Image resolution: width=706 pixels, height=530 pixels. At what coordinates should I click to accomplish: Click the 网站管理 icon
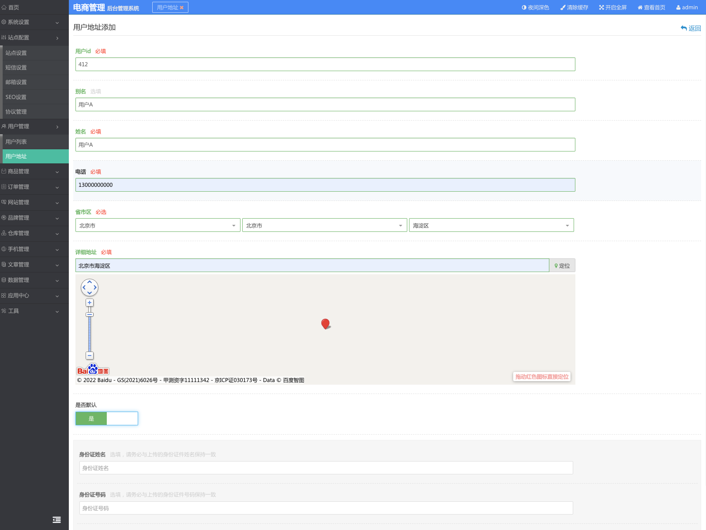[x=4, y=202]
